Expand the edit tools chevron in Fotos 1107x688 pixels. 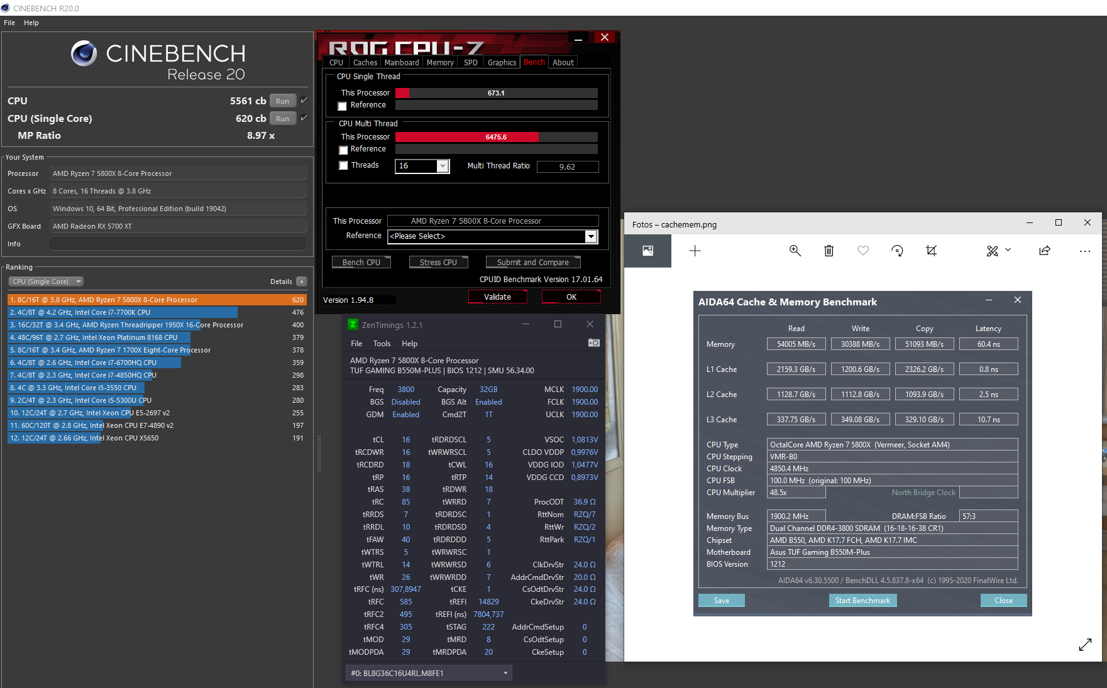(x=1008, y=250)
